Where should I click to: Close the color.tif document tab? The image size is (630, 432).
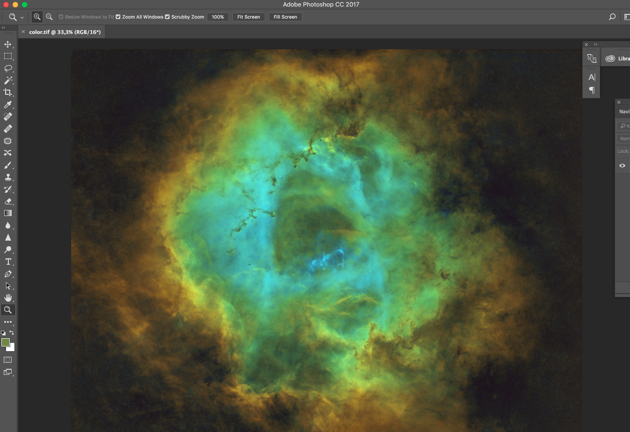point(23,32)
